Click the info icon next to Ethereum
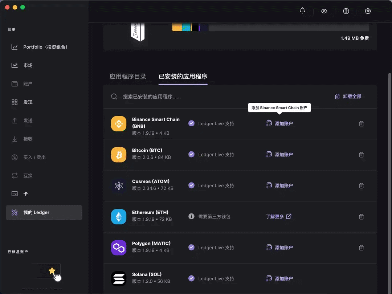Viewport: 392px width, 294px height. click(x=191, y=216)
